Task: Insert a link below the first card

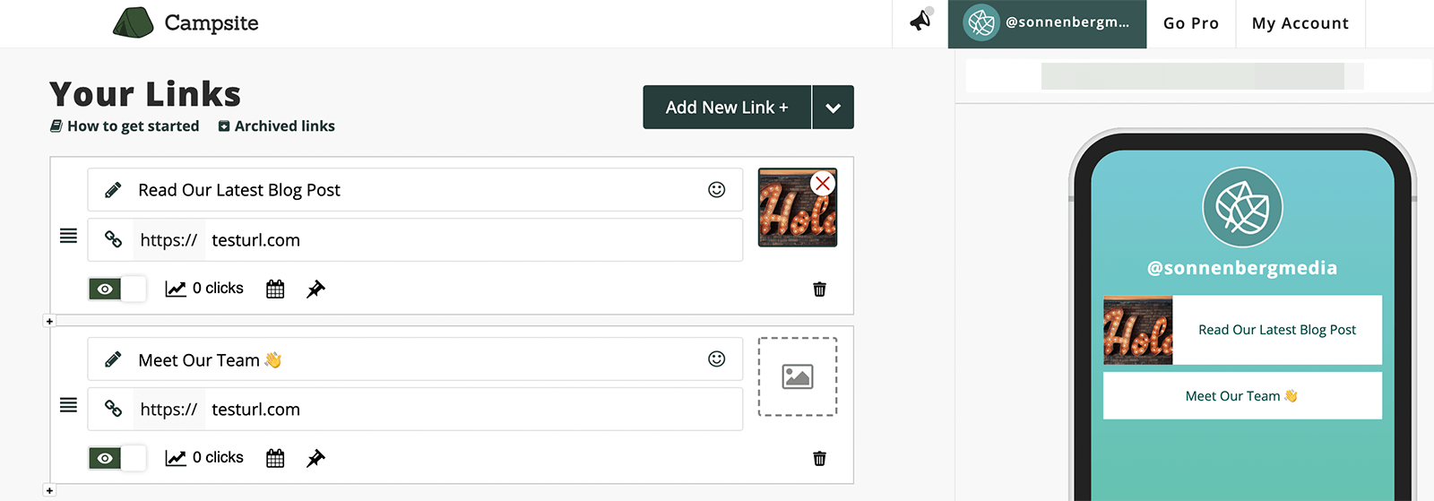Action: pyautogui.click(x=49, y=321)
